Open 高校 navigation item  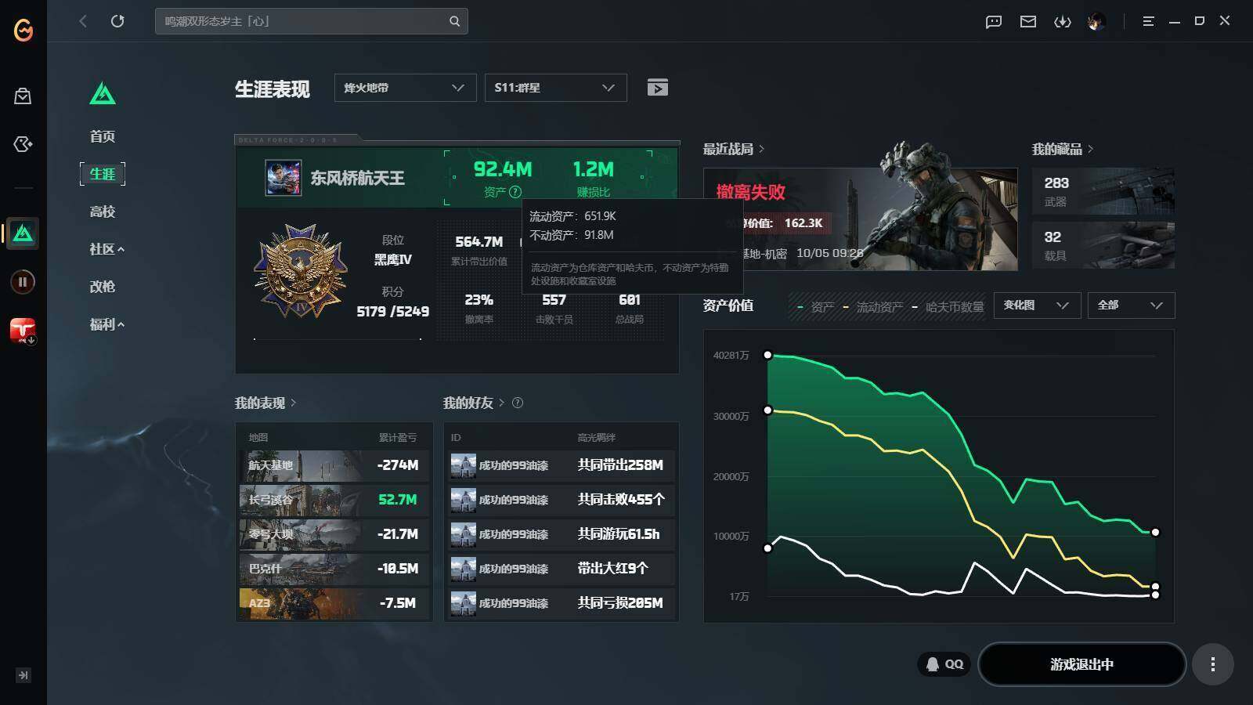tap(103, 211)
